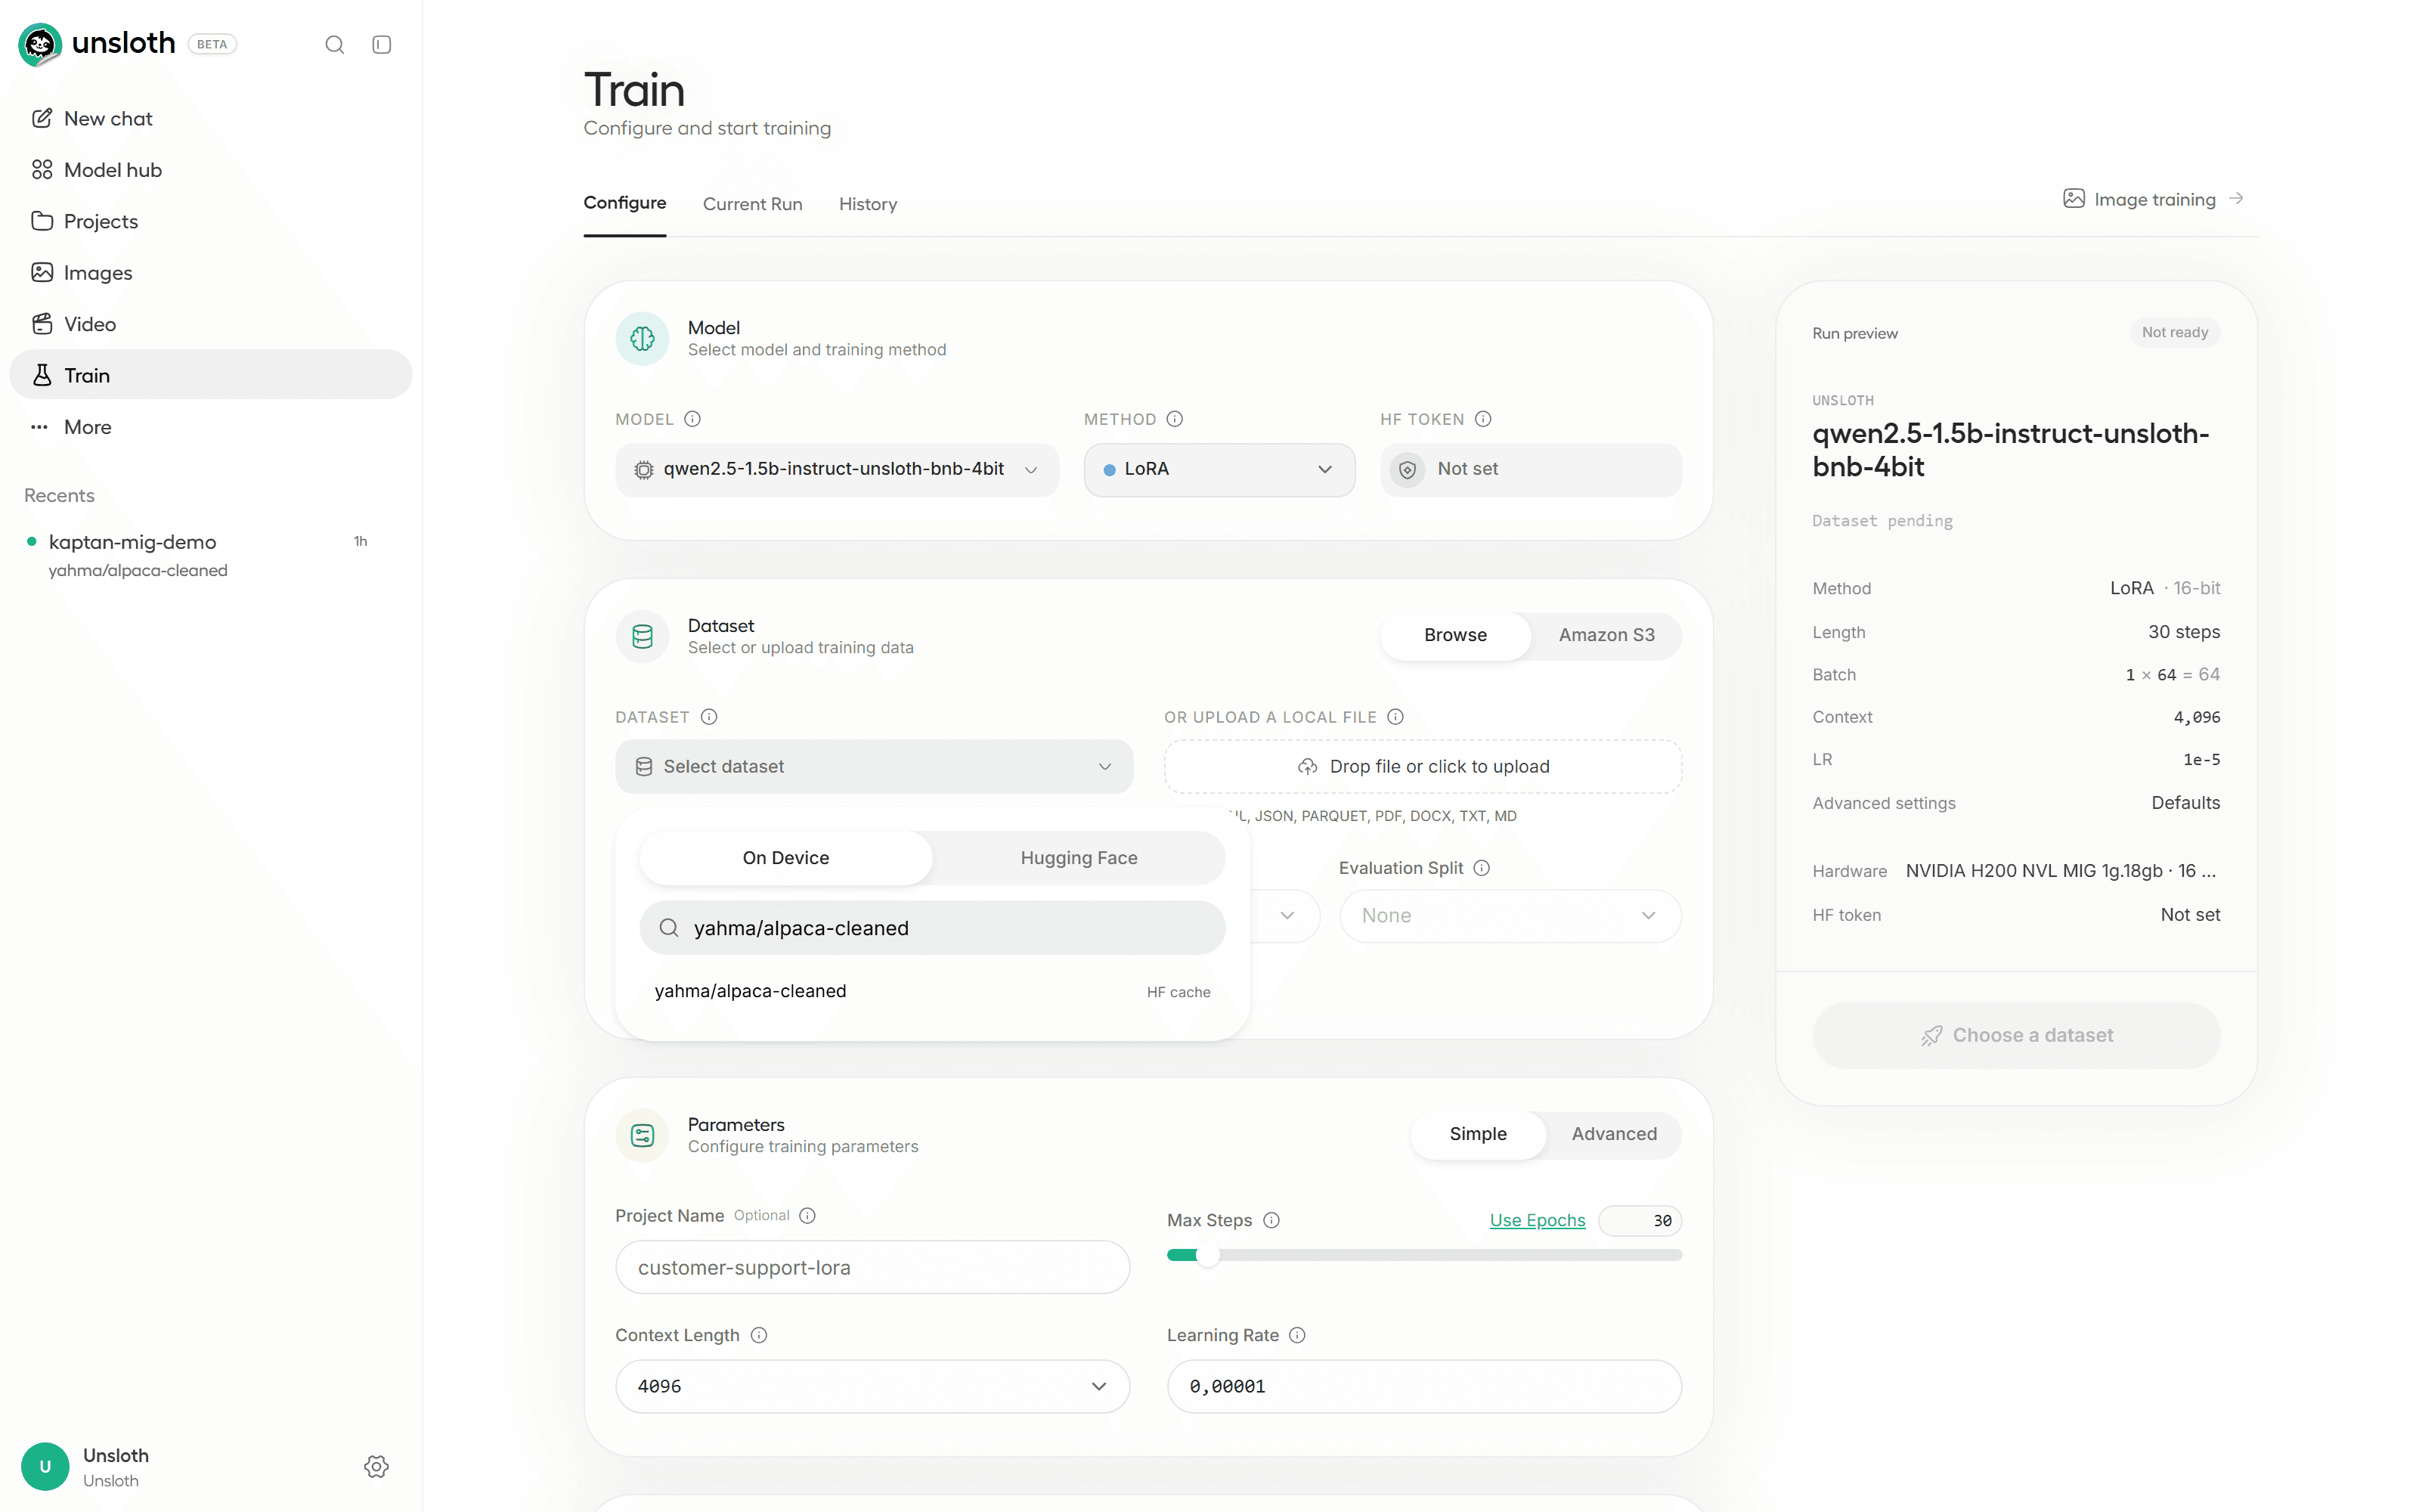Click info icon next to Context Length
Screen dimensions: 2419x1512
click(x=759, y=1335)
